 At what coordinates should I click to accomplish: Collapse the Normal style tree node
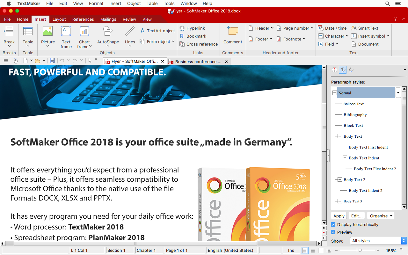pos(334,93)
